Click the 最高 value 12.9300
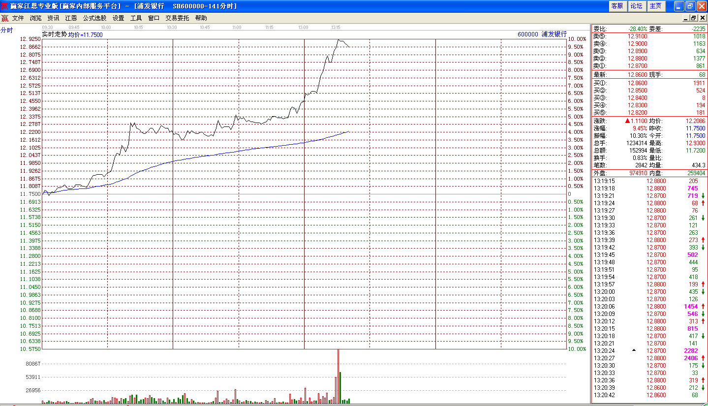Image resolution: width=708 pixels, height=406 pixels. (696, 143)
